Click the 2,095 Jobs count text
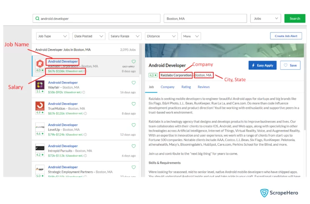310x204 pixels. click(128, 50)
